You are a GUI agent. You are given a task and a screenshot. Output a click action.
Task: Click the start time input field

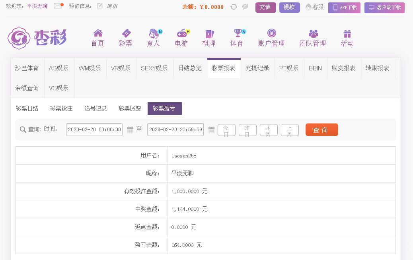(x=94, y=130)
